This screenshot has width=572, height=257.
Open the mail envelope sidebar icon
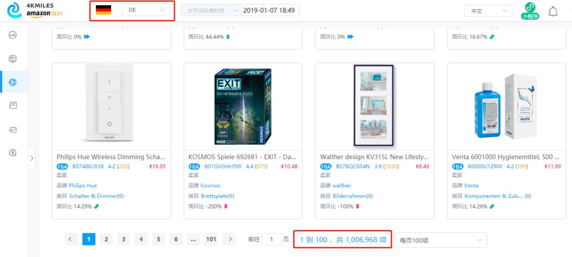(x=13, y=130)
